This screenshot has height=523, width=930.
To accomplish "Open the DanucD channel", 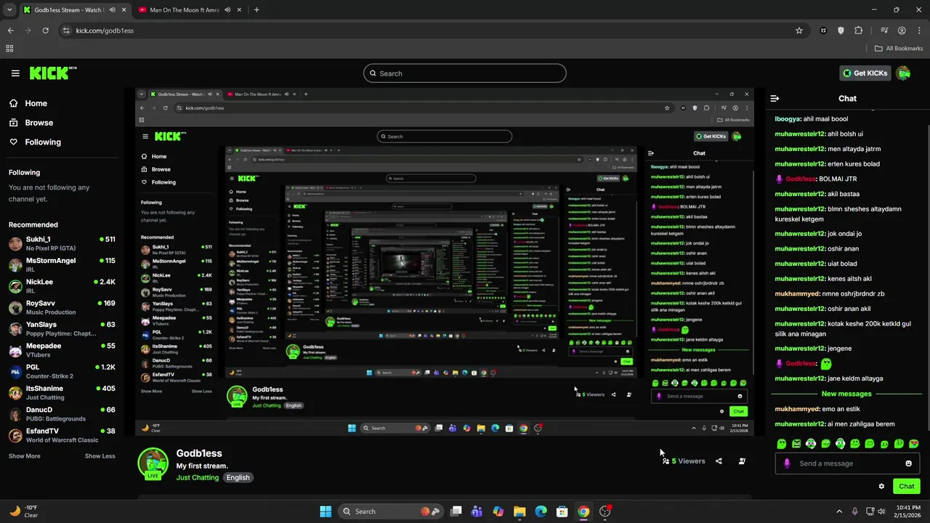I will coord(62,414).
